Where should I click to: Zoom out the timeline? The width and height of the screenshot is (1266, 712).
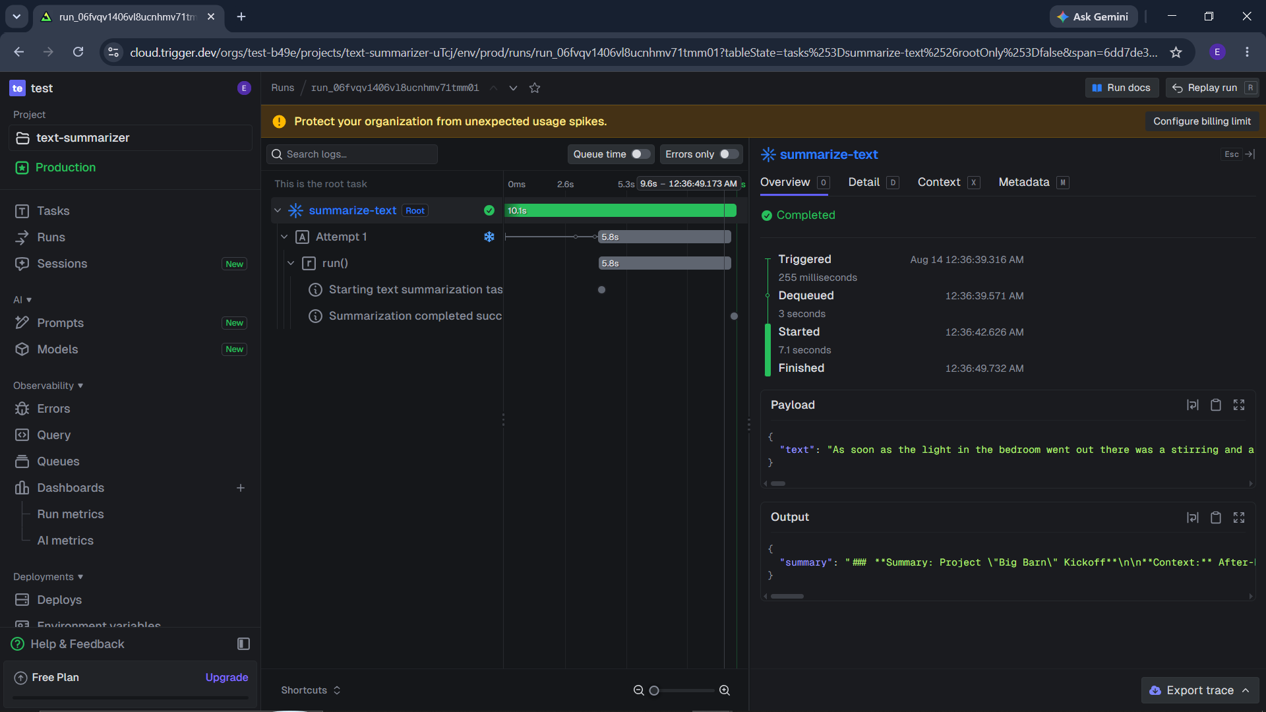coord(638,690)
